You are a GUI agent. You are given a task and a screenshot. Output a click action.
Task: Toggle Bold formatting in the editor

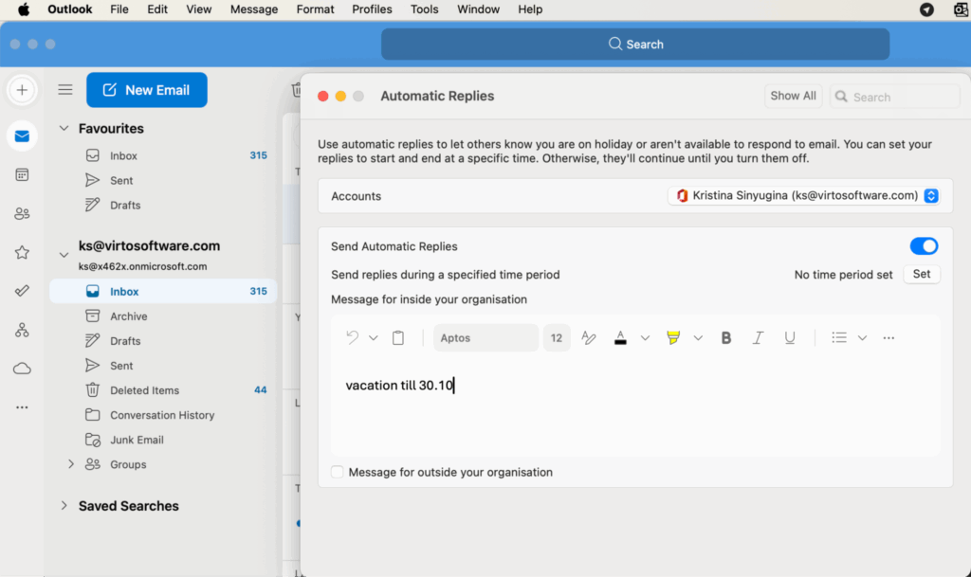pyautogui.click(x=725, y=337)
